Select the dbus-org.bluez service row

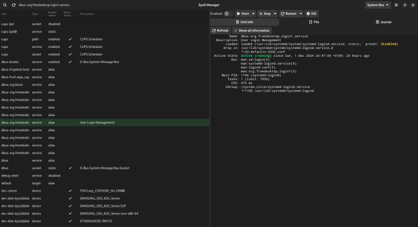pyautogui.click(x=104, y=85)
